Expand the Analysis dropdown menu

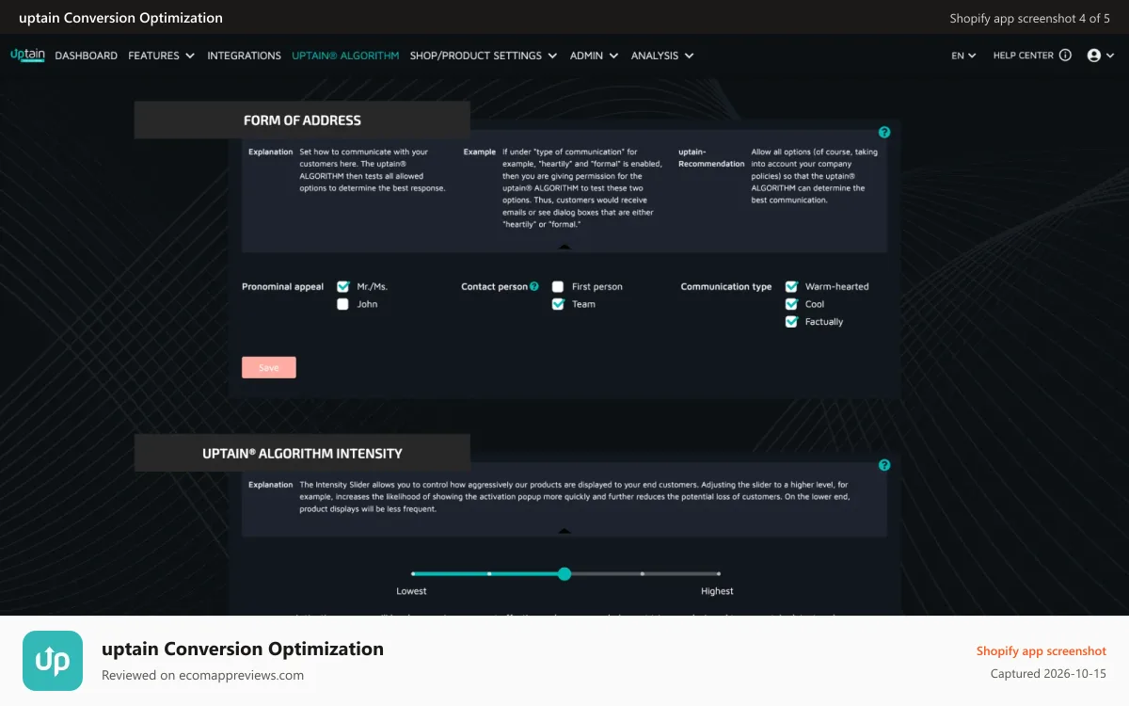[x=662, y=56]
